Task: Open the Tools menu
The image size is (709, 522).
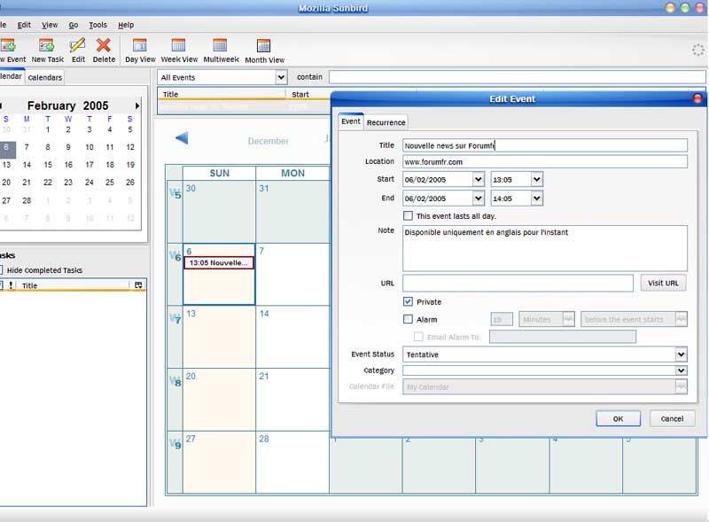Action: 97,25
